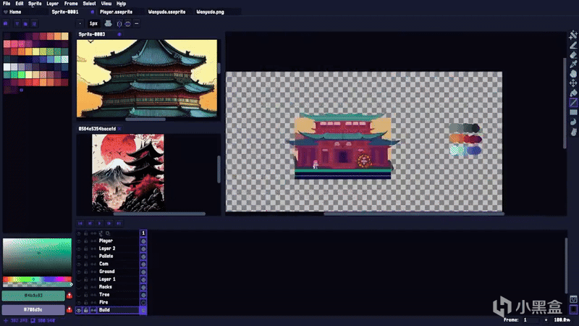
Task: Go to previous frame button
Action: point(90,223)
